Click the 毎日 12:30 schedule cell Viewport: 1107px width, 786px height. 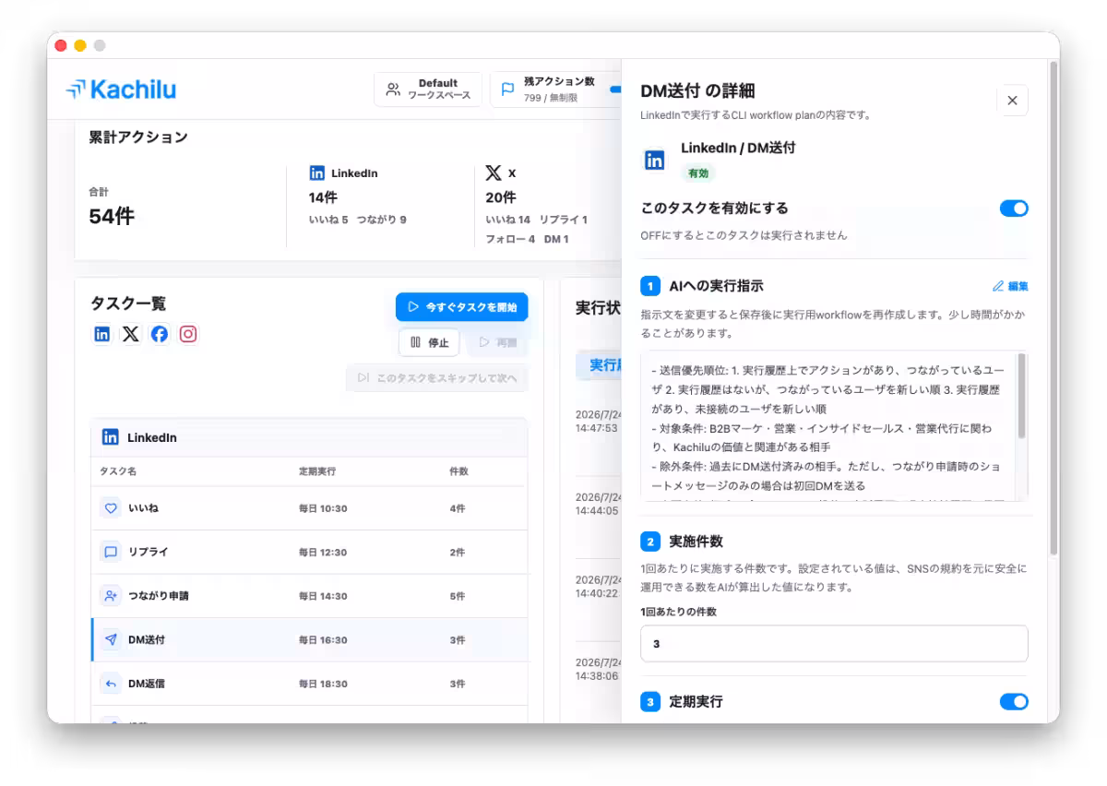click(x=323, y=552)
